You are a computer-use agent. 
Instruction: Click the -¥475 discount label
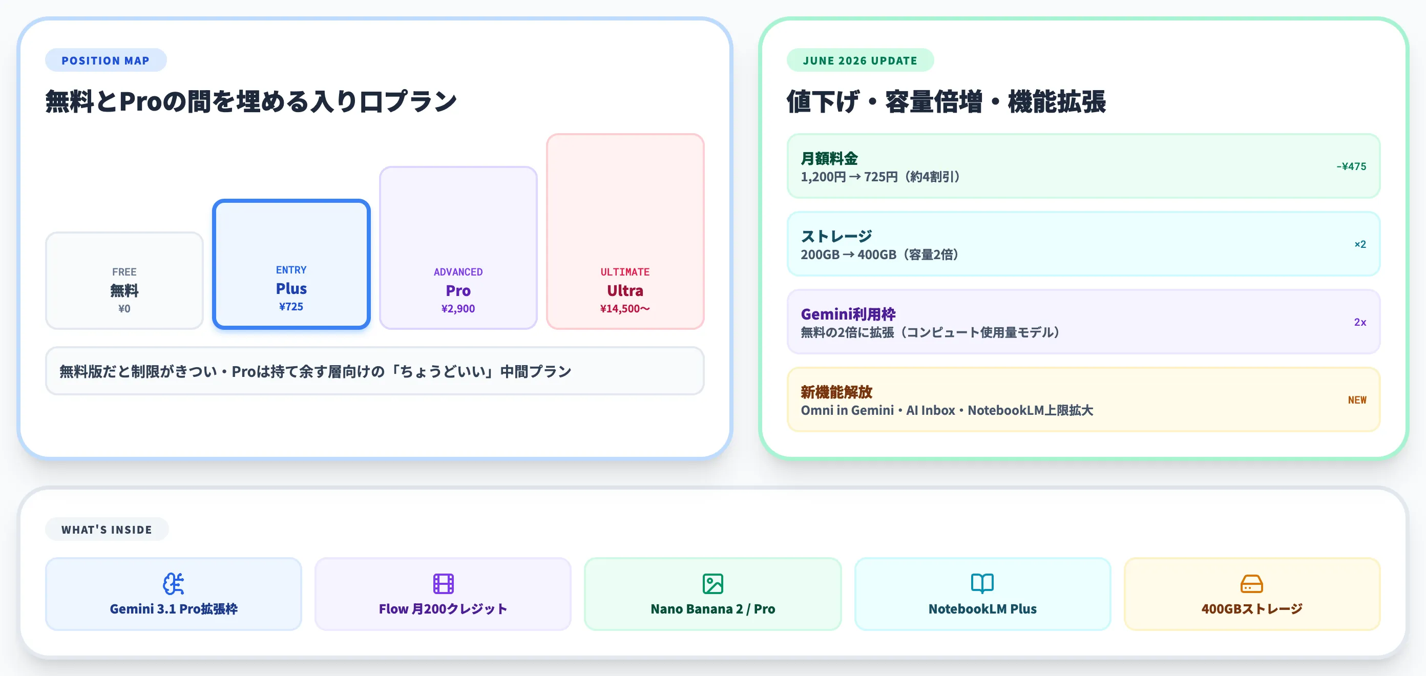point(1351,166)
